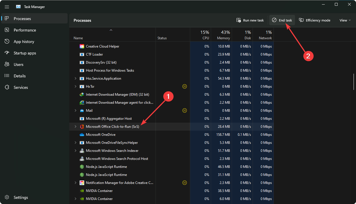Click the Microsoft Office Click-to-Run icon
The width and height of the screenshot is (356, 204).
(82, 127)
